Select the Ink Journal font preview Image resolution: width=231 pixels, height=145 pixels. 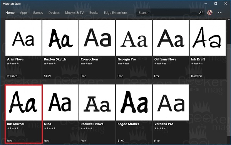[x=23, y=103]
